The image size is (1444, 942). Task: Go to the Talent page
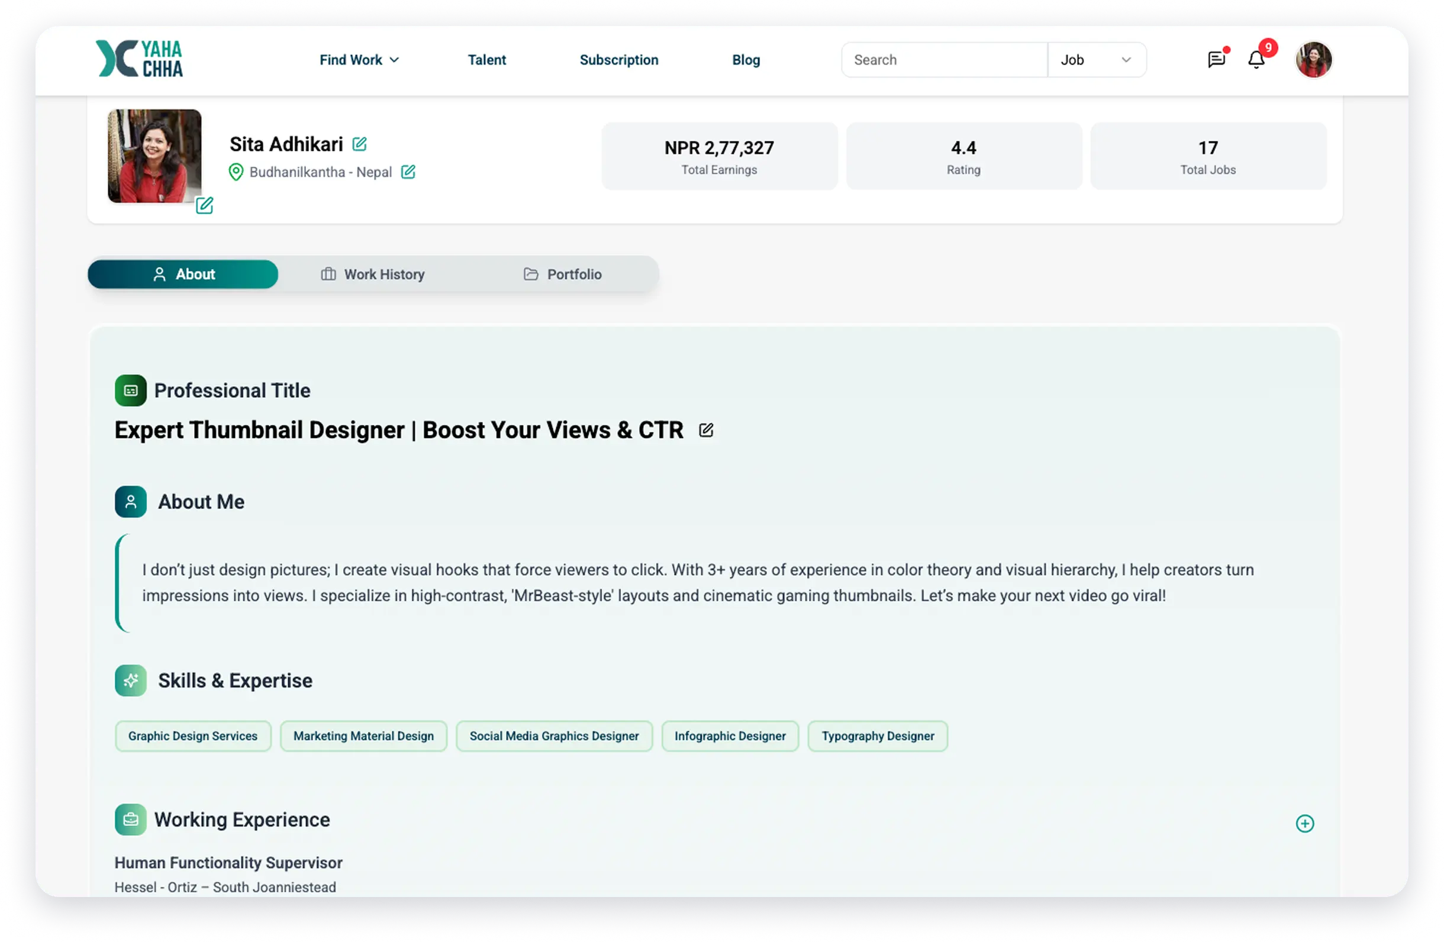486,59
